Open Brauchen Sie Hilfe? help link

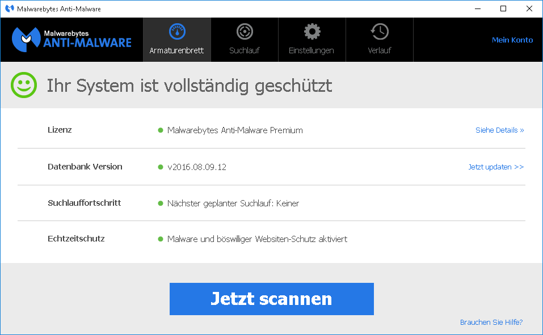pos(491,322)
